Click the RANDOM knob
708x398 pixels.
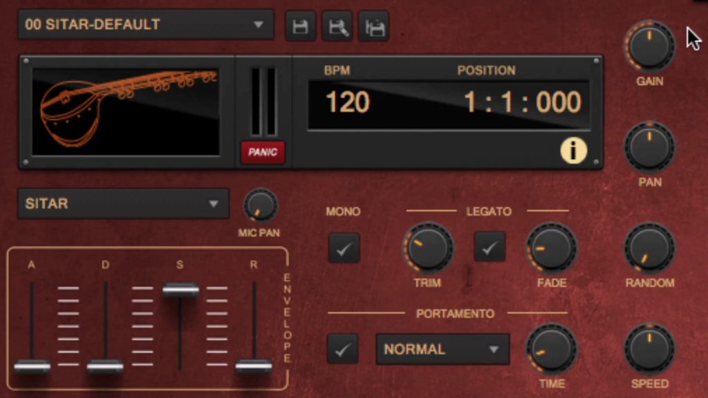pyautogui.click(x=649, y=248)
